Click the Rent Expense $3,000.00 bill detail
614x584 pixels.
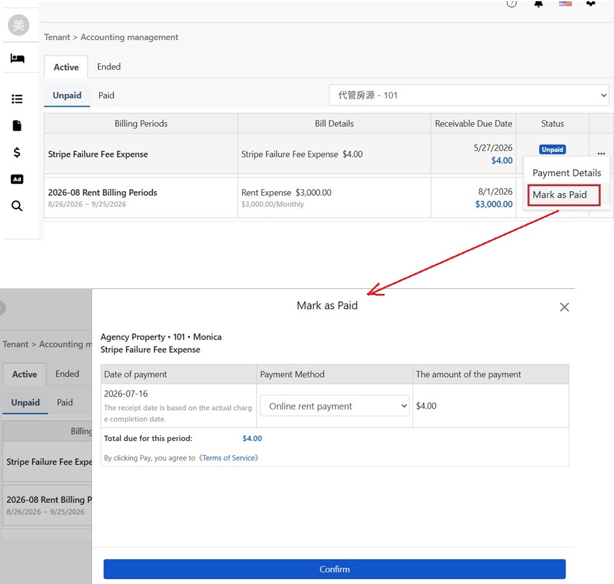286,192
